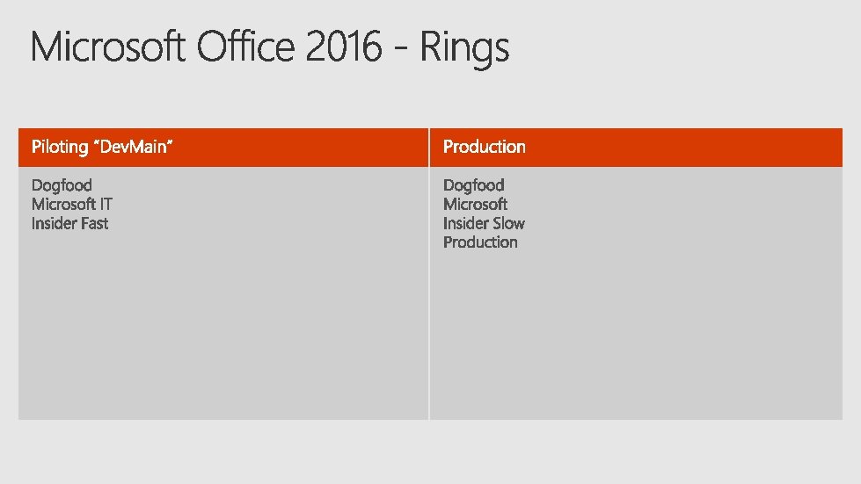
Task: Click the Microsoft entry in Production column
Action: pyautogui.click(x=475, y=205)
